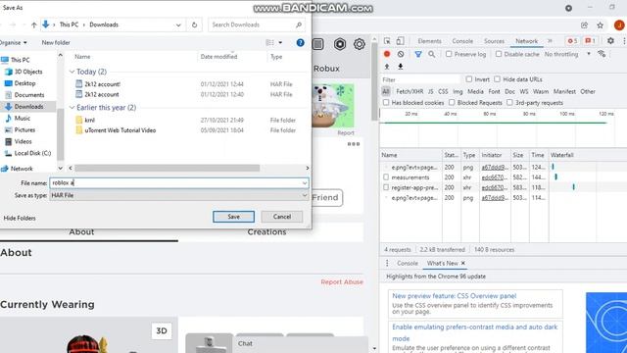Open the Organise menu dropdown
The height and width of the screenshot is (353, 627).
[13, 42]
